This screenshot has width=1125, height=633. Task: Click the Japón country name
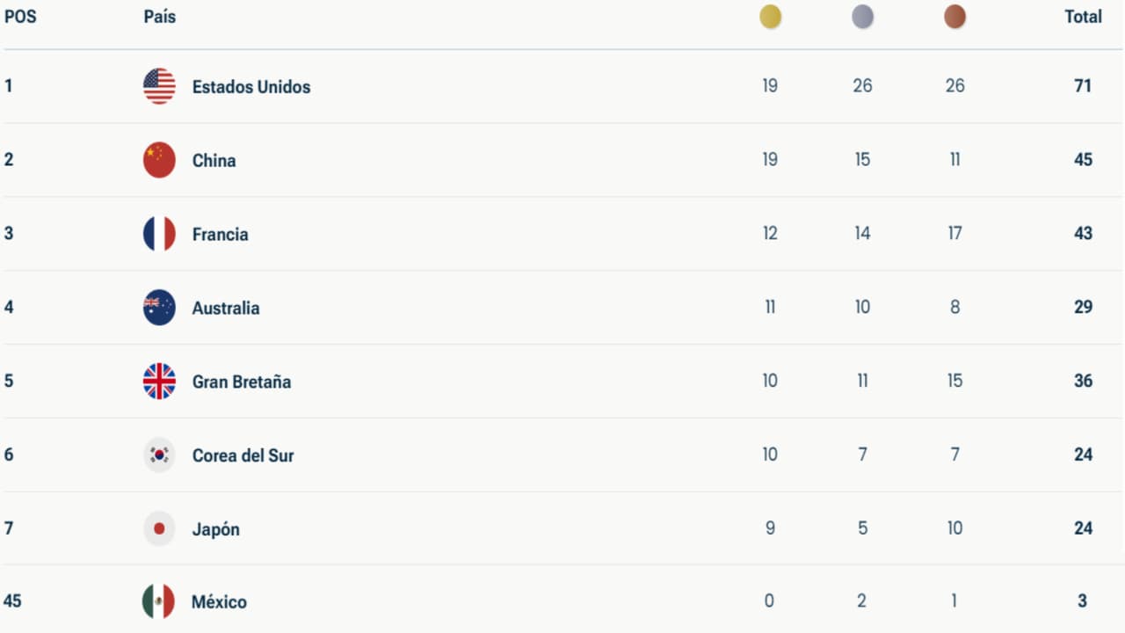pyautogui.click(x=216, y=530)
